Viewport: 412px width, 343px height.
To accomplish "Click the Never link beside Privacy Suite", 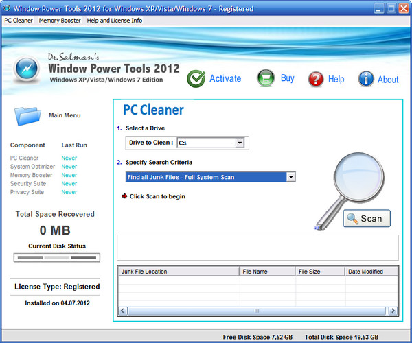I will (x=69, y=193).
